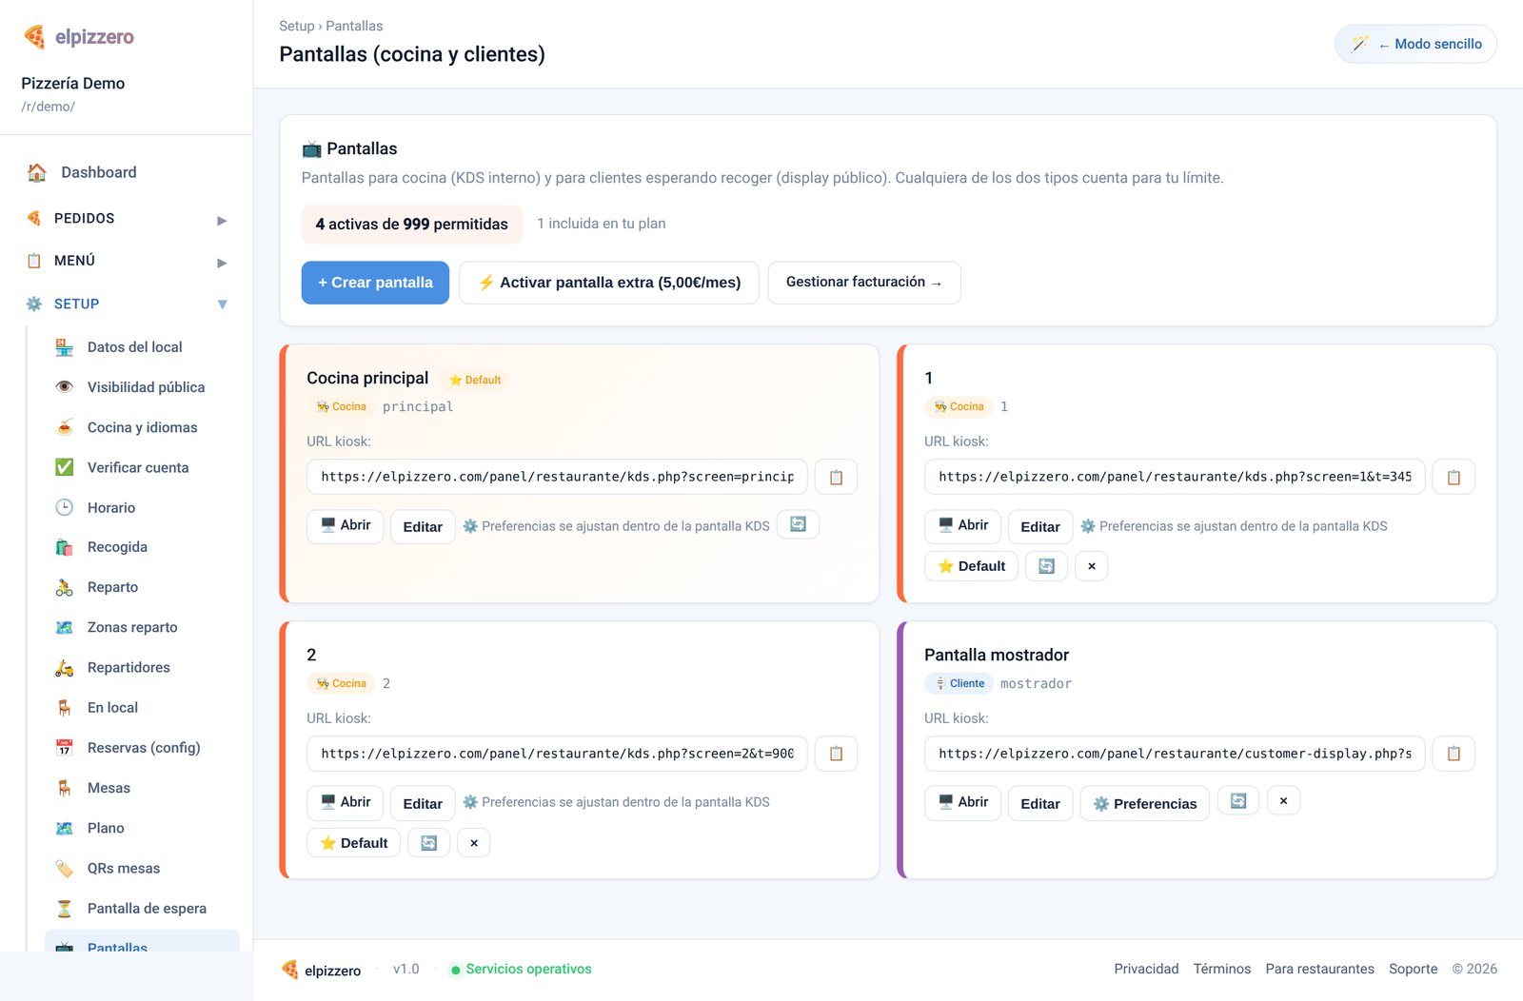
Task: Set screen 1 as Default
Action: (971, 566)
